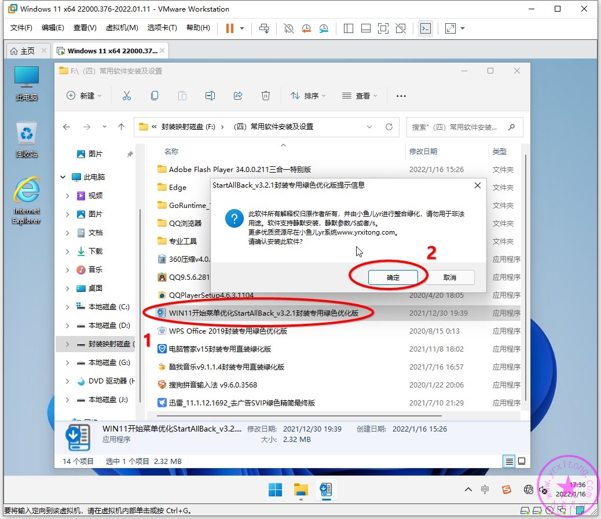The height and width of the screenshot is (519, 601).
Task: Click the take snapshot icon in VMware toolbar
Action: click(x=288, y=28)
